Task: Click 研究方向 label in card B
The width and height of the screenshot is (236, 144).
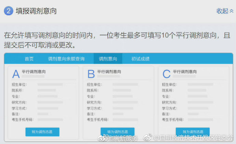Action: click(x=94, y=102)
